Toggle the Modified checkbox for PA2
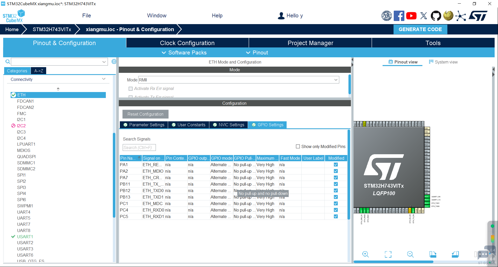 coord(336,171)
